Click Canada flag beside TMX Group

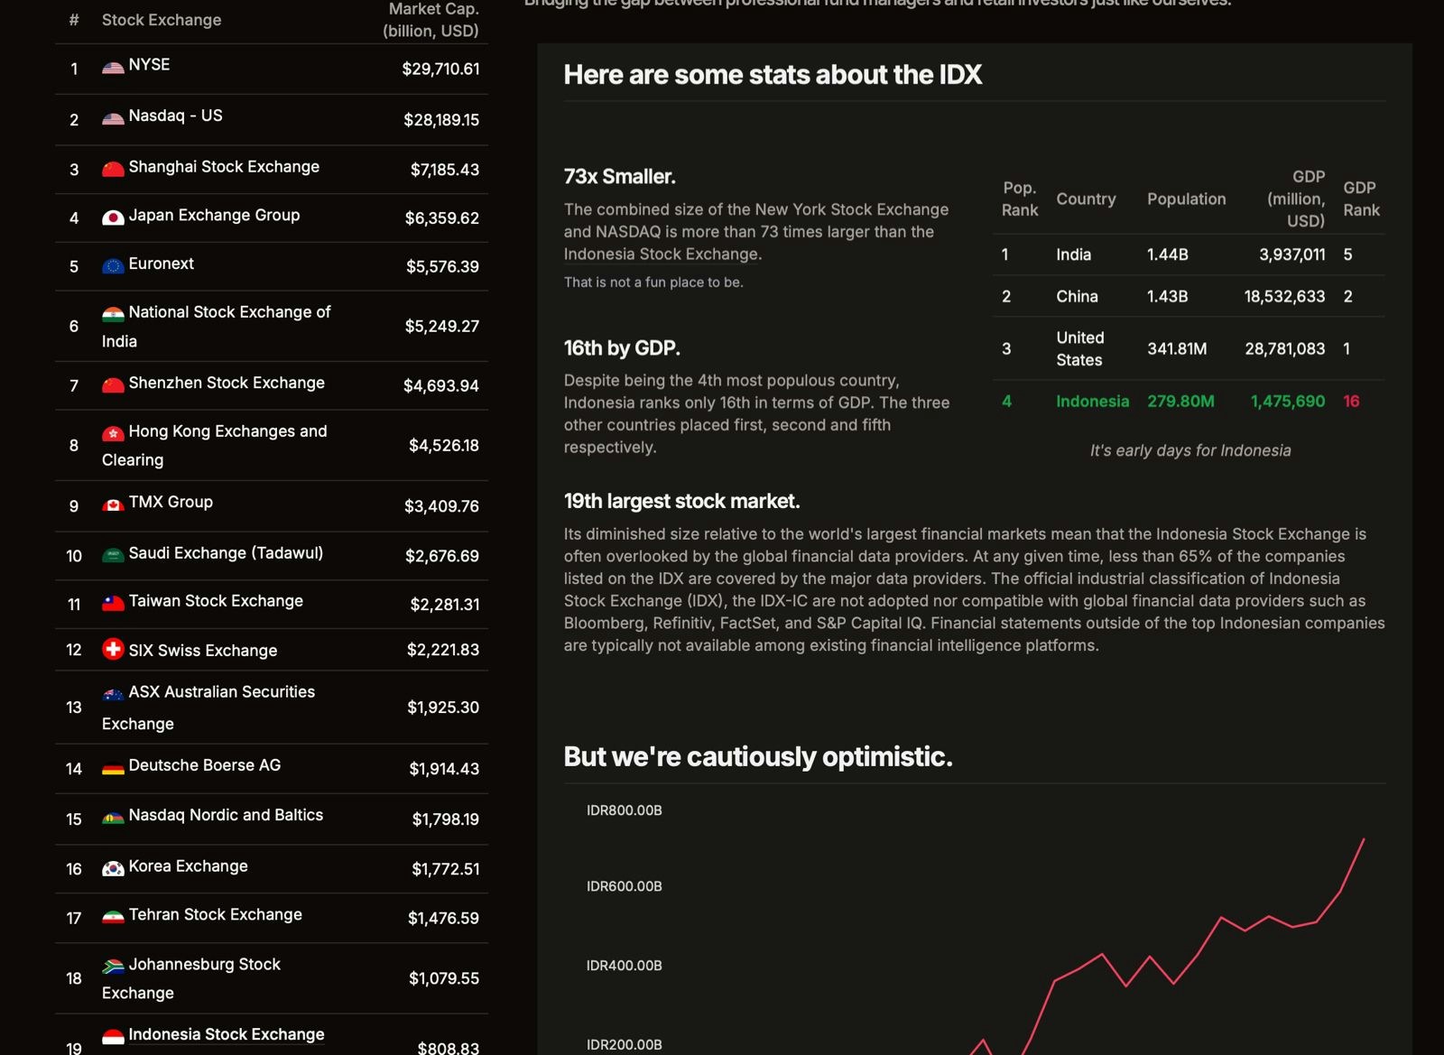point(113,504)
